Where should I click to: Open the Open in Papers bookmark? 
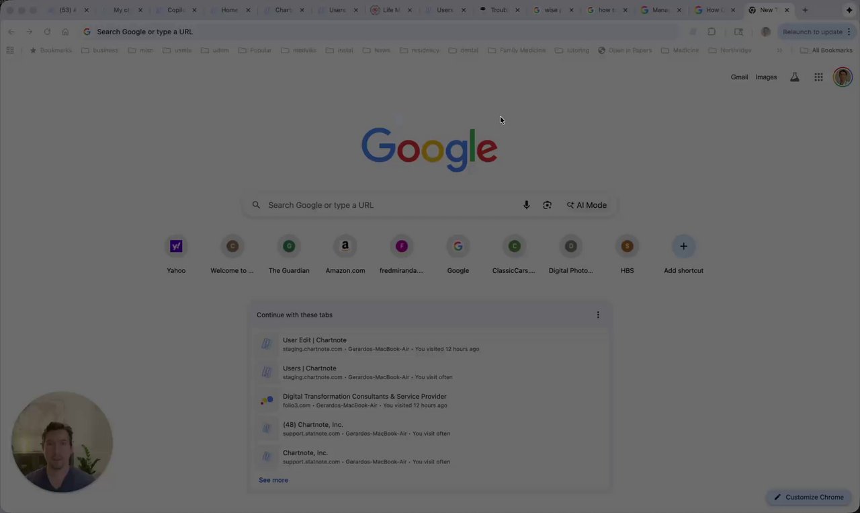click(625, 50)
